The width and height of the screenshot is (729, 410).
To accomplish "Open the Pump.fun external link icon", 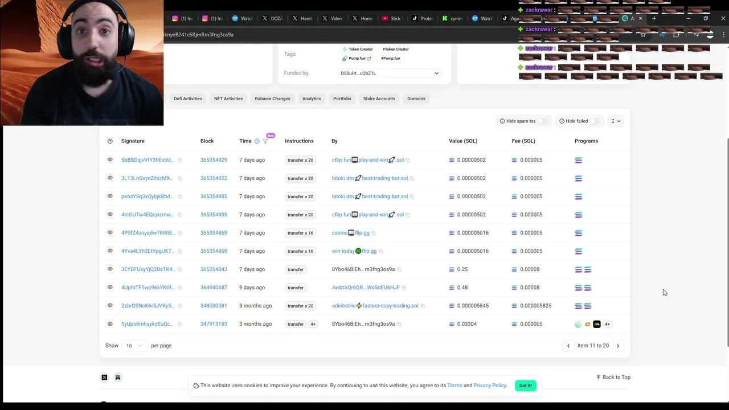I will 369,59.
